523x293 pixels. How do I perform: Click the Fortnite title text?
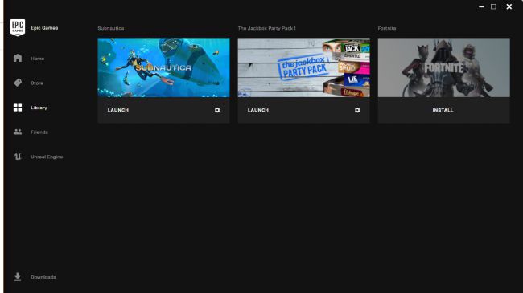(387, 28)
